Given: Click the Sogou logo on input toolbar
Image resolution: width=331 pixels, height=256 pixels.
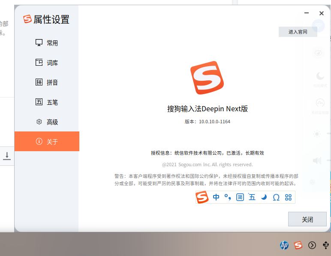Looking at the screenshot, I should click(x=202, y=197).
